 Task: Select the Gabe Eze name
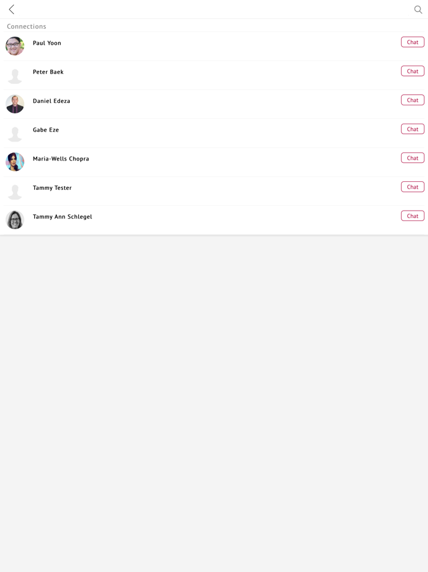click(x=46, y=130)
